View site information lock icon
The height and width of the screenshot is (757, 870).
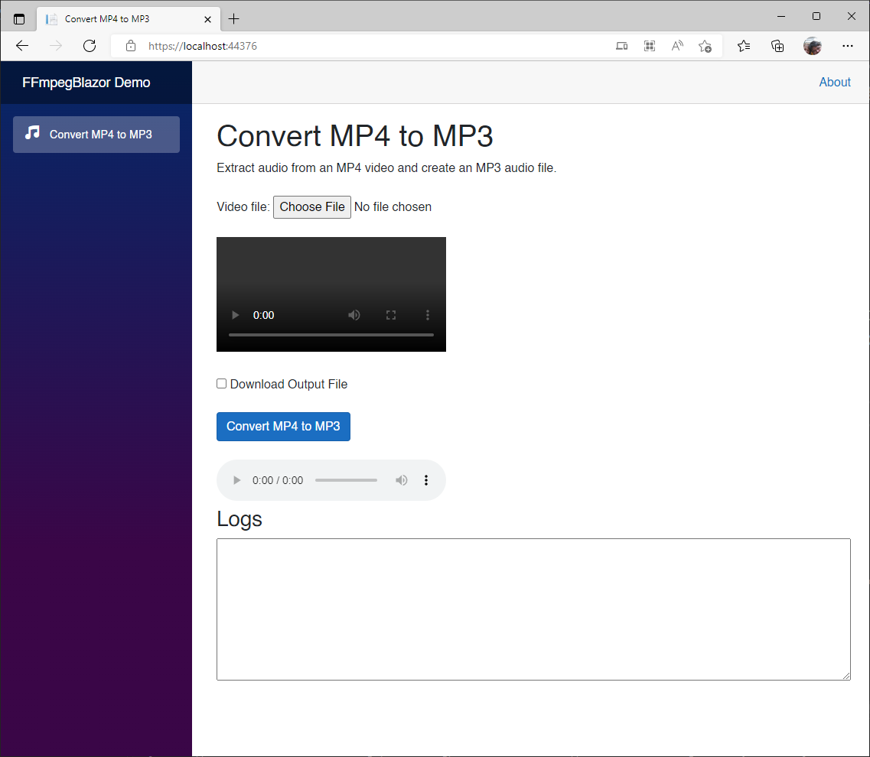[131, 46]
